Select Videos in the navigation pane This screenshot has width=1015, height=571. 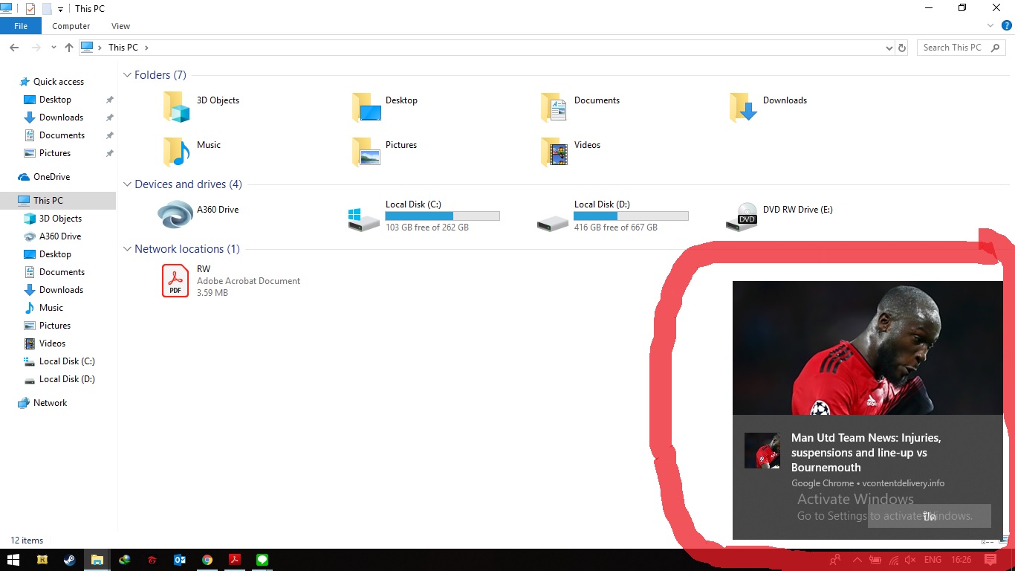[x=52, y=343]
